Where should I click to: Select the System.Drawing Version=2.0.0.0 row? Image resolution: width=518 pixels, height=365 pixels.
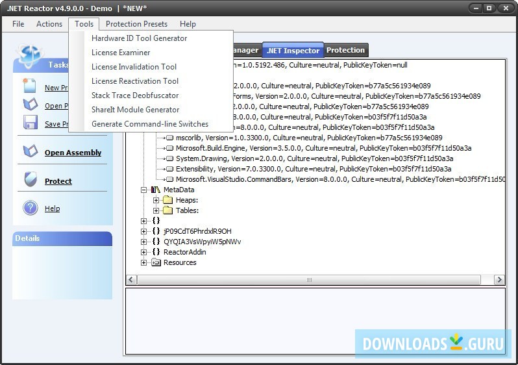(314, 158)
